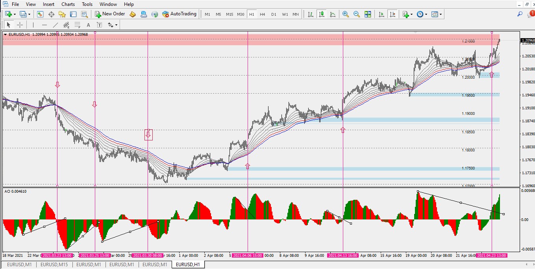Zoom in on the chart

[346, 14]
